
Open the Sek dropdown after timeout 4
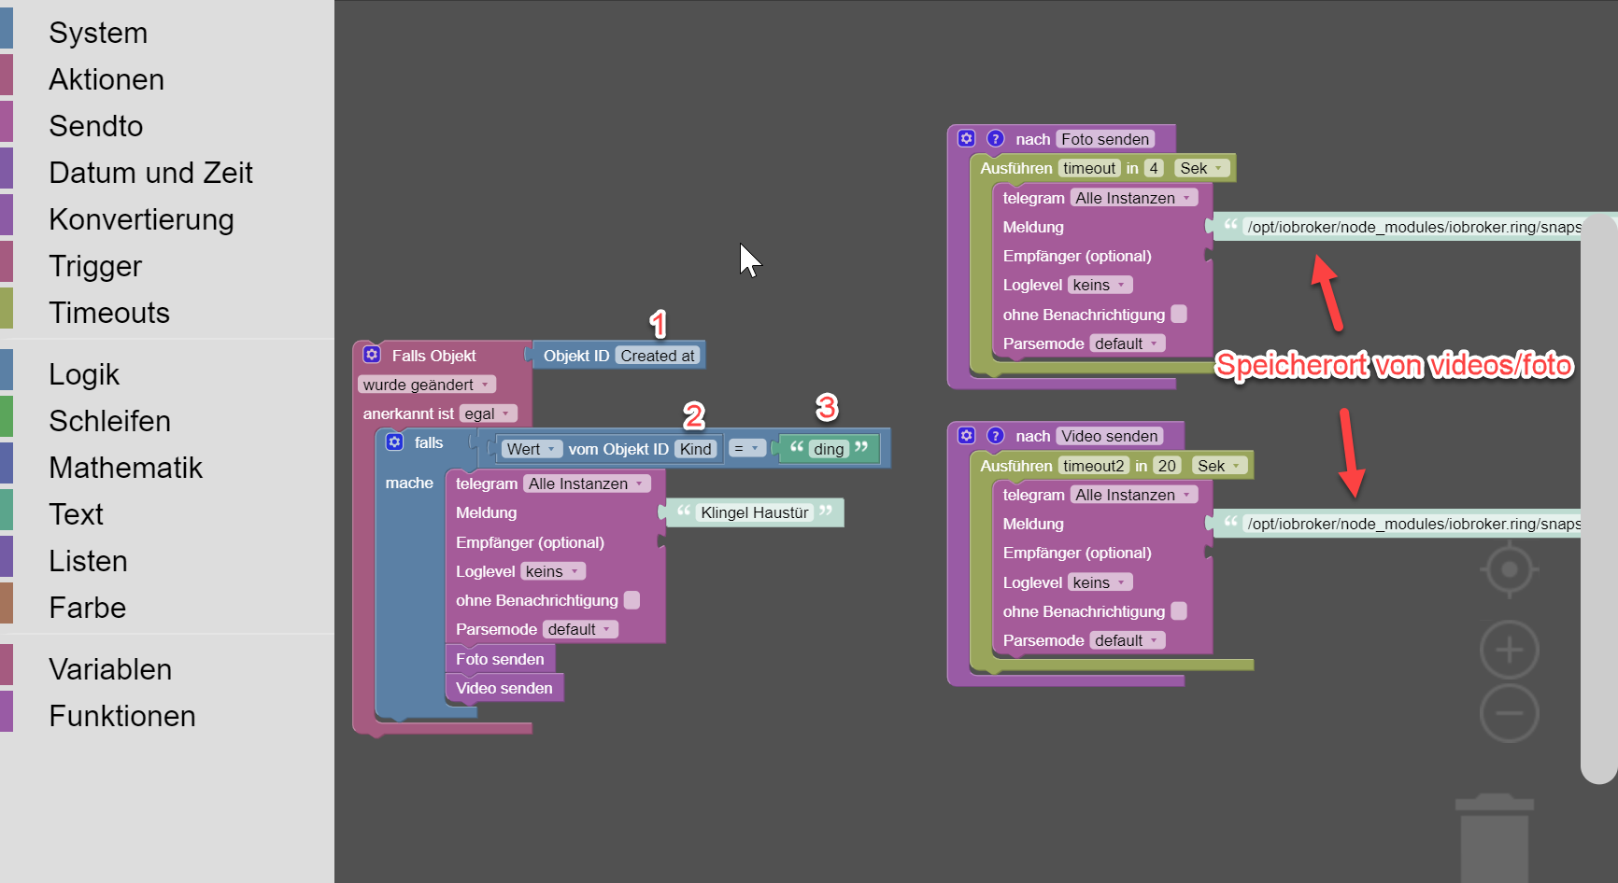1200,168
